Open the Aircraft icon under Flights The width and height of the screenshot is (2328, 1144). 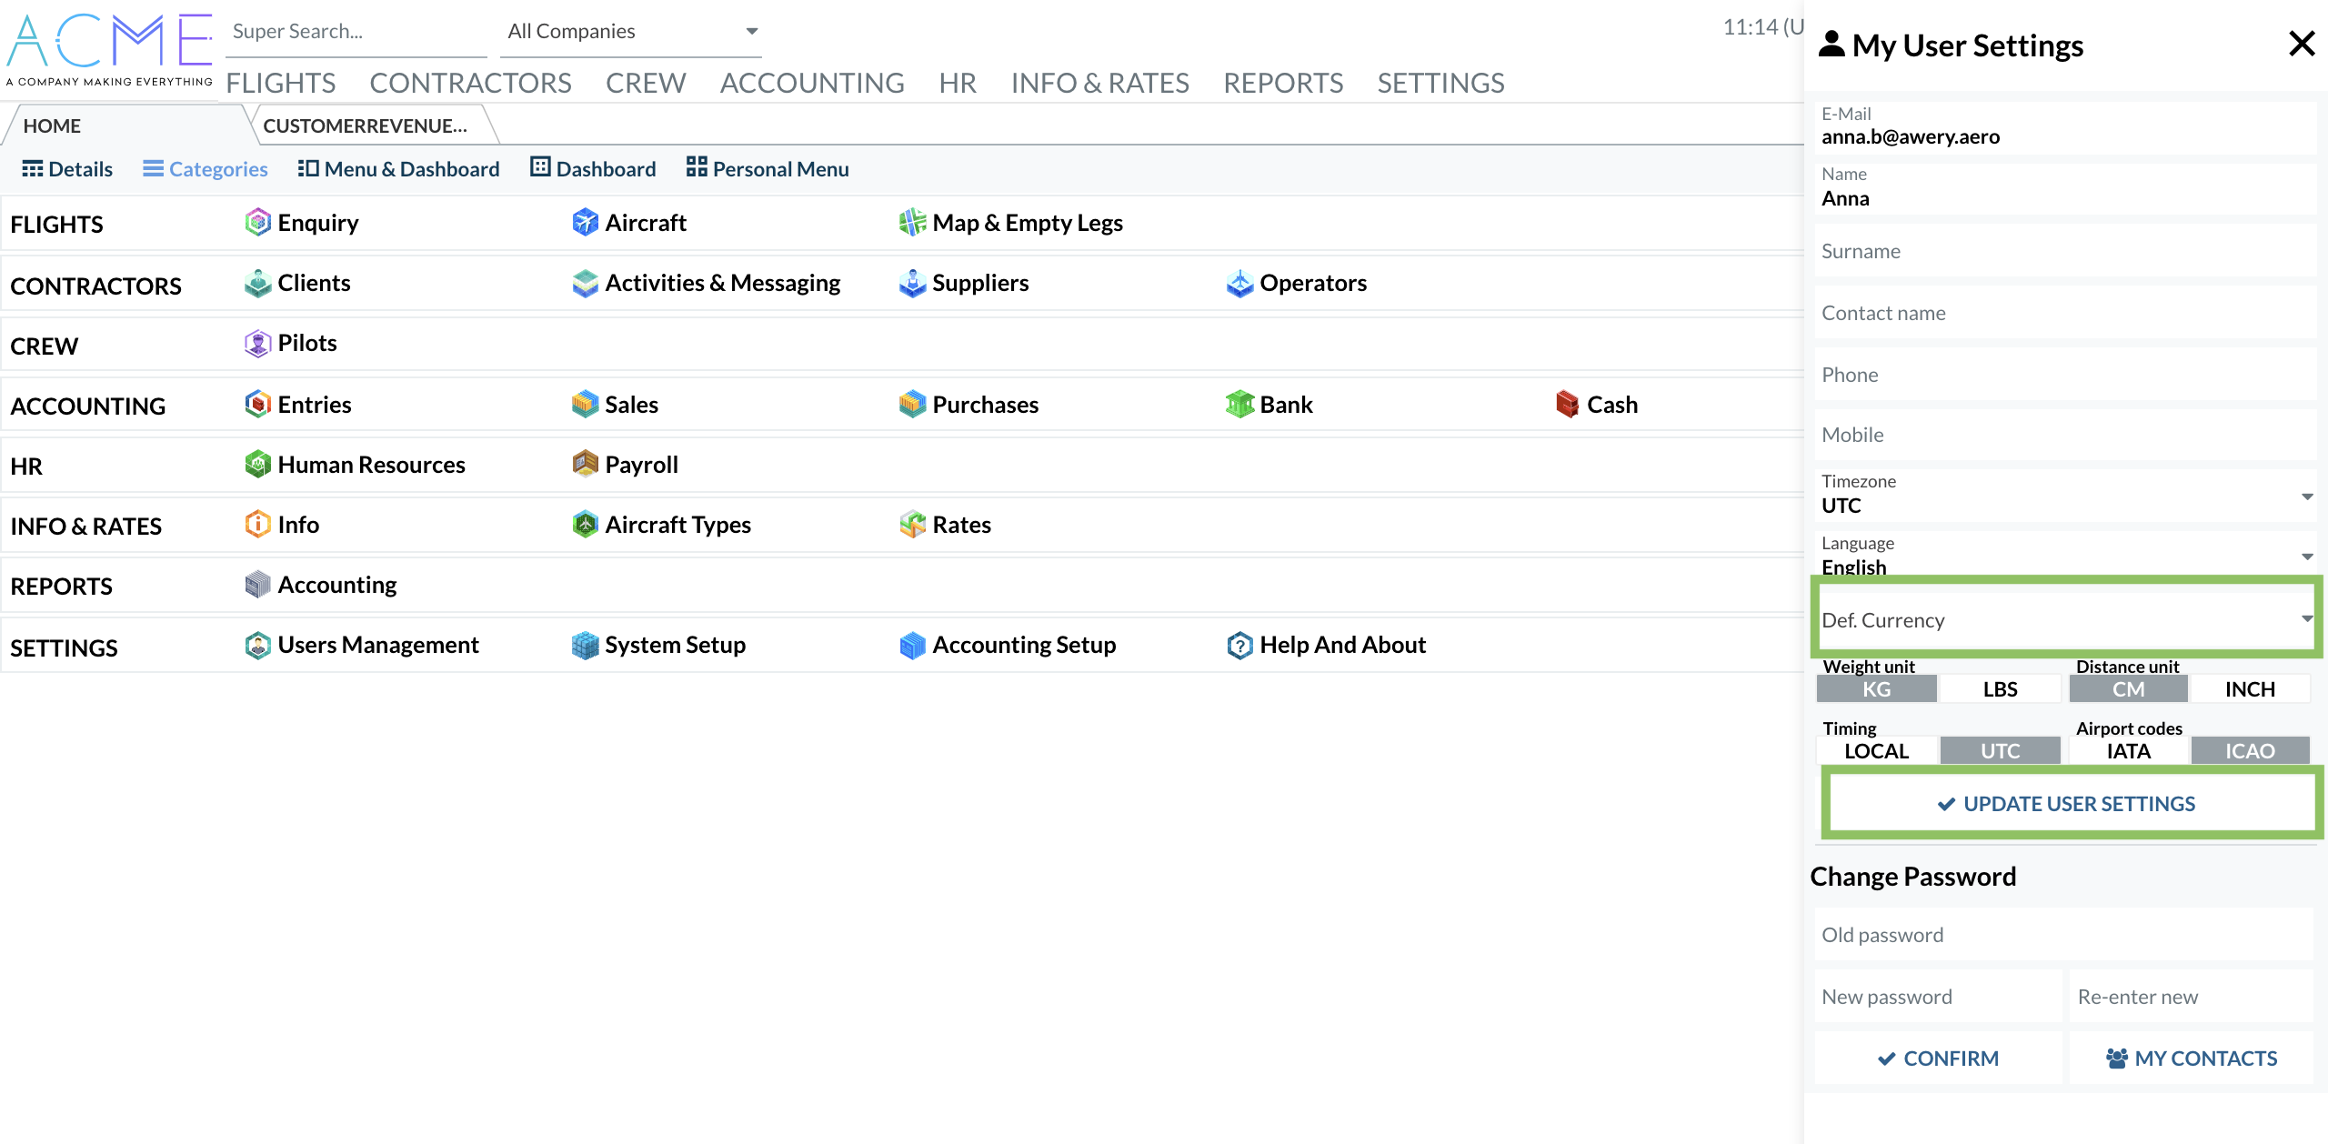pos(585,223)
